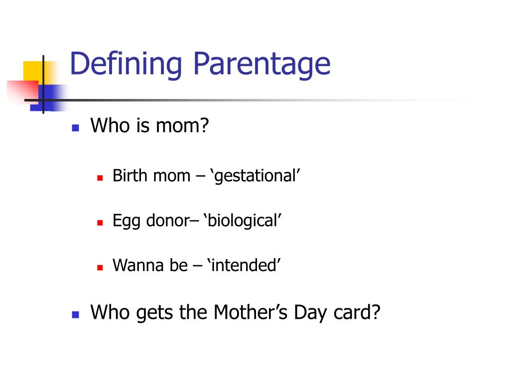Click the words 'Egg donor' in the second sub-bullet
510x382 pixels.
[151, 221]
